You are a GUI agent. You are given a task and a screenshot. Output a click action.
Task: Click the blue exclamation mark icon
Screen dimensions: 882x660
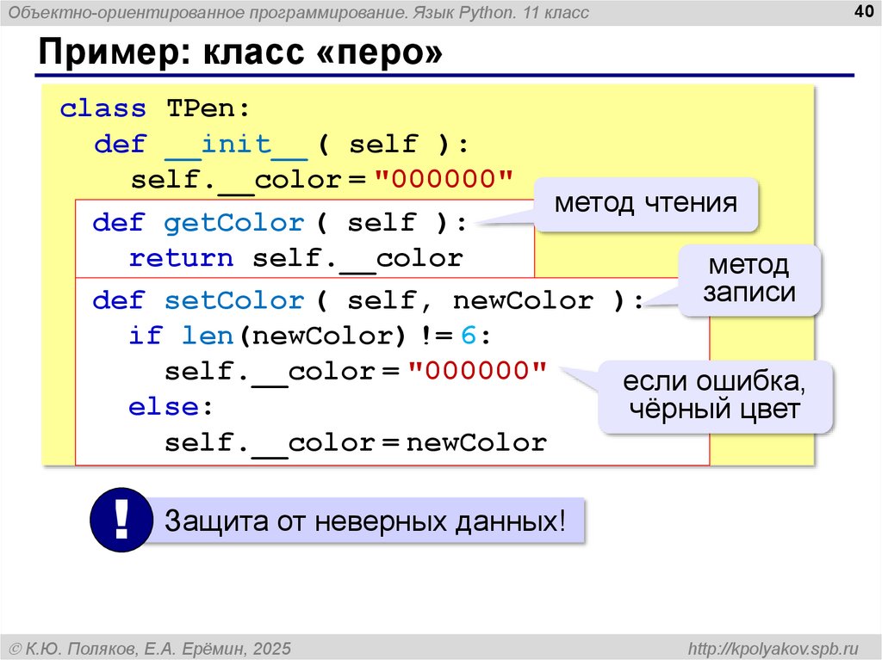click(121, 520)
